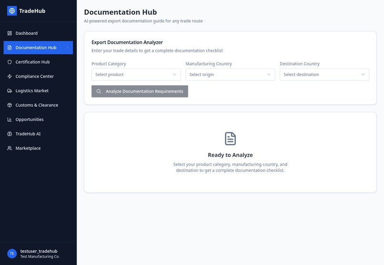The width and height of the screenshot is (384, 265).
Task: Go to Dashboard in the sidebar
Action: pos(38,33)
